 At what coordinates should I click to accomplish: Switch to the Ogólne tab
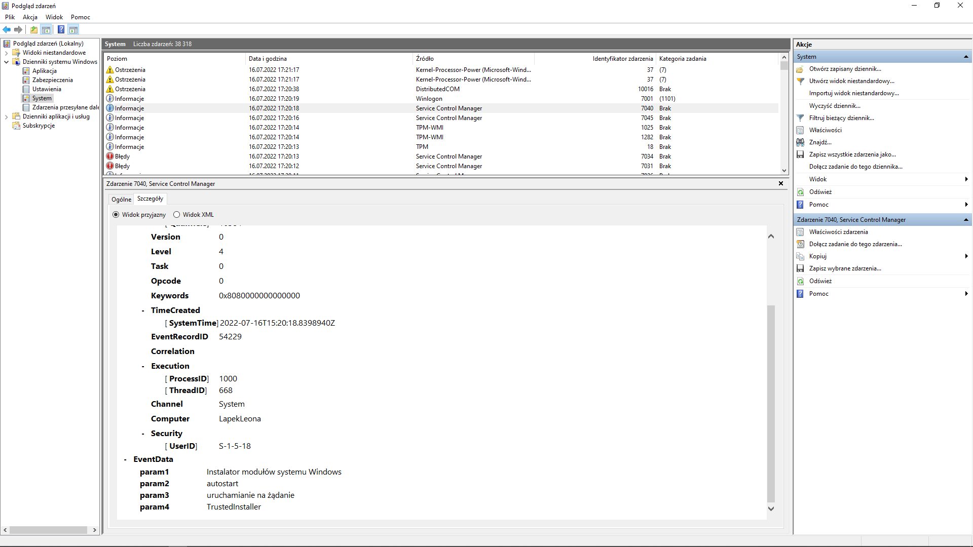tap(121, 200)
